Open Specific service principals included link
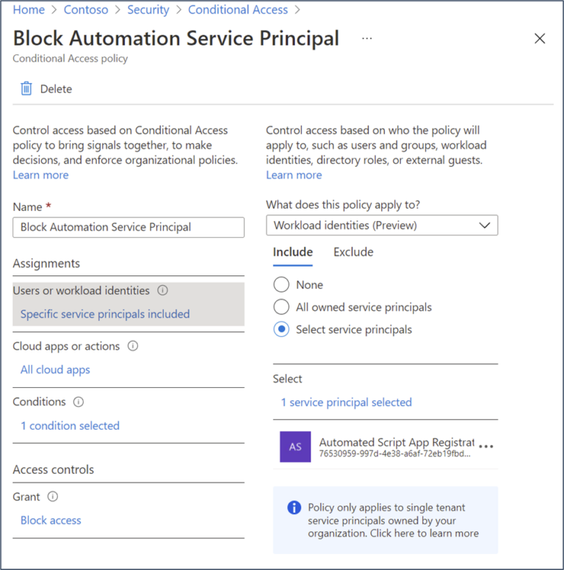 point(105,314)
